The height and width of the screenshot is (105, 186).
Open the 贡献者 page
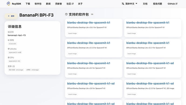(x=58, y=4)
